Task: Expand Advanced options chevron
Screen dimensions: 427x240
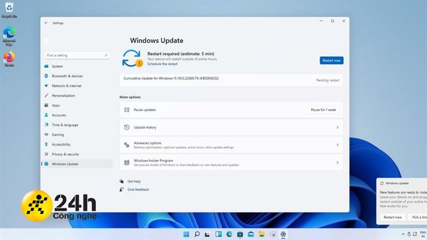Action: [x=337, y=145]
